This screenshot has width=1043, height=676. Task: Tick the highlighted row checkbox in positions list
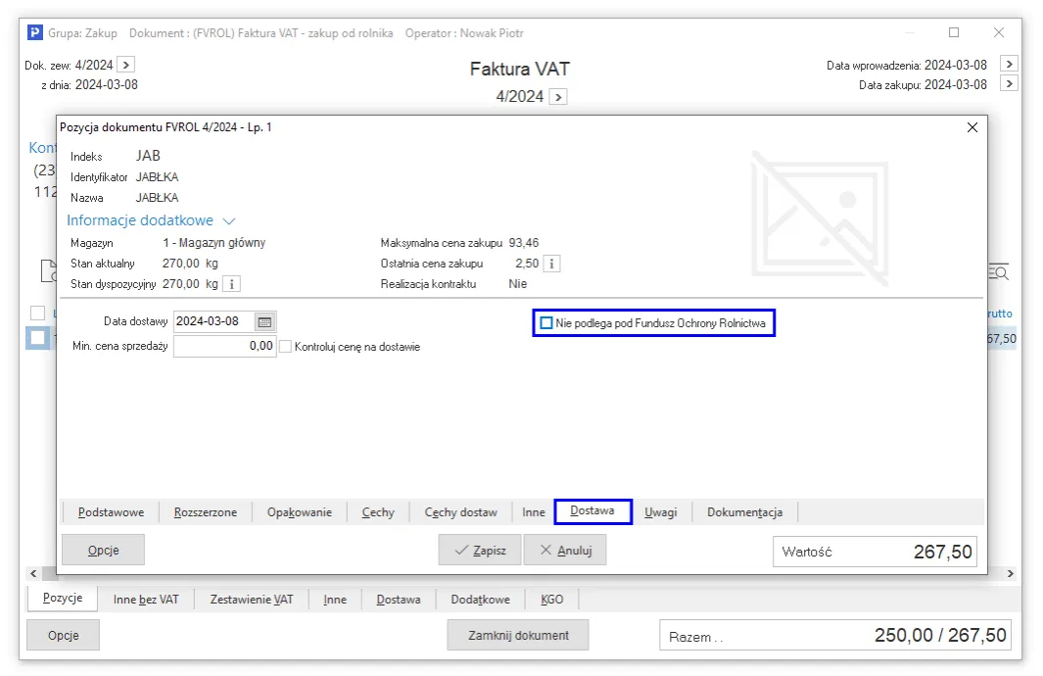pyautogui.click(x=38, y=338)
